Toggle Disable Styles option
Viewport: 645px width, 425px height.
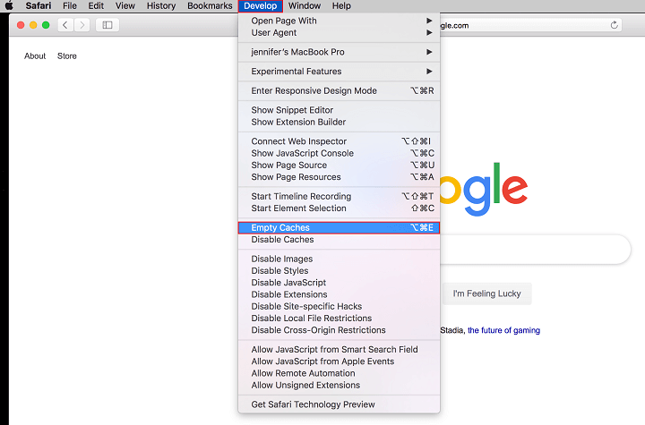339,270
